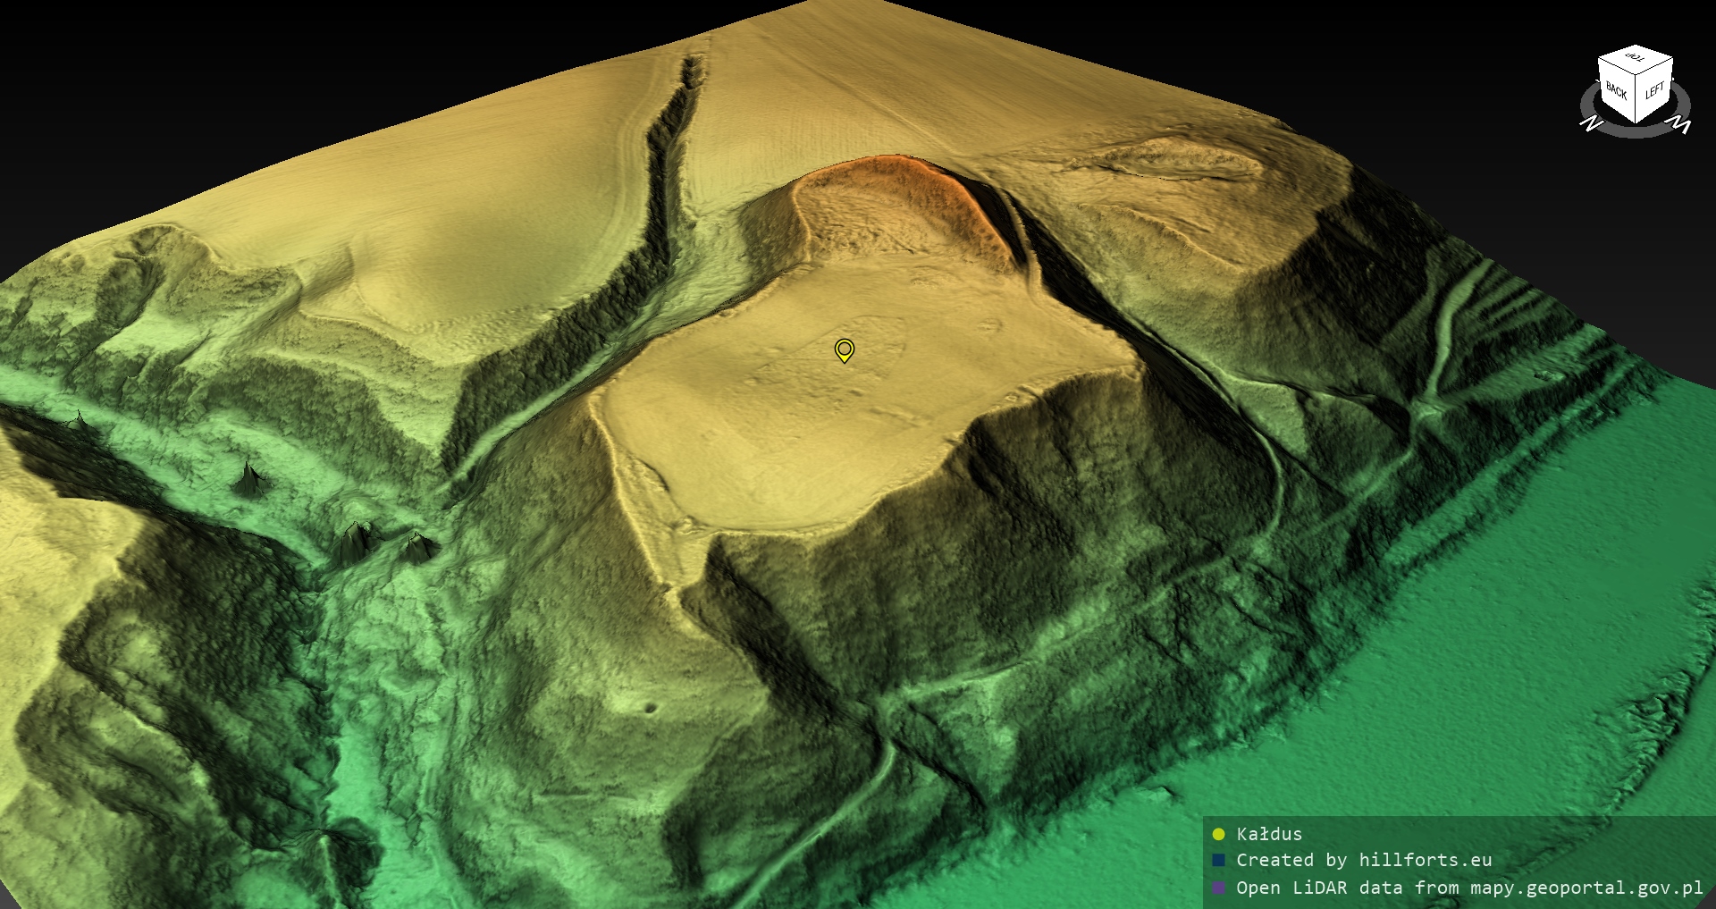Select the yellow location pin on the plateau
The image size is (1716, 909).
click(x=844, y=349)
